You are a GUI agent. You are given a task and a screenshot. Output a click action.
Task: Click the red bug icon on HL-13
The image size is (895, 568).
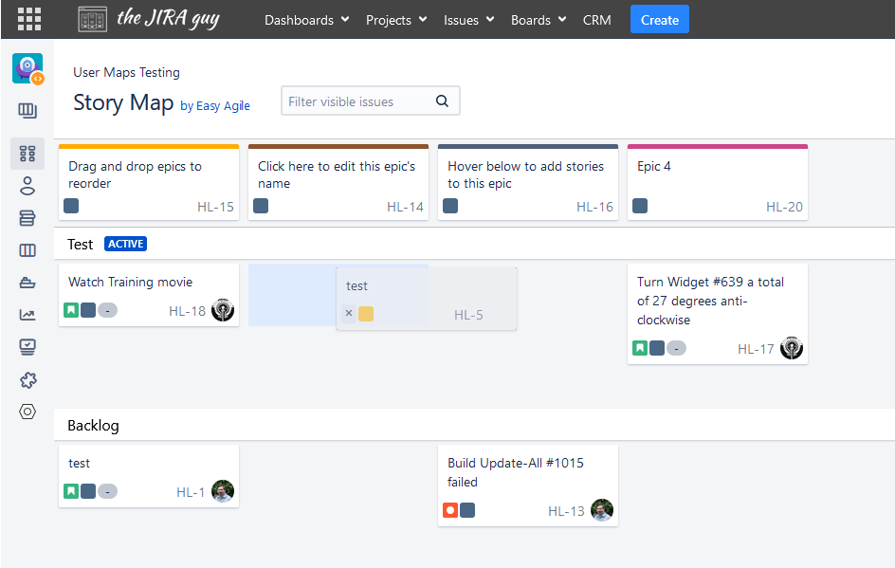450,510
